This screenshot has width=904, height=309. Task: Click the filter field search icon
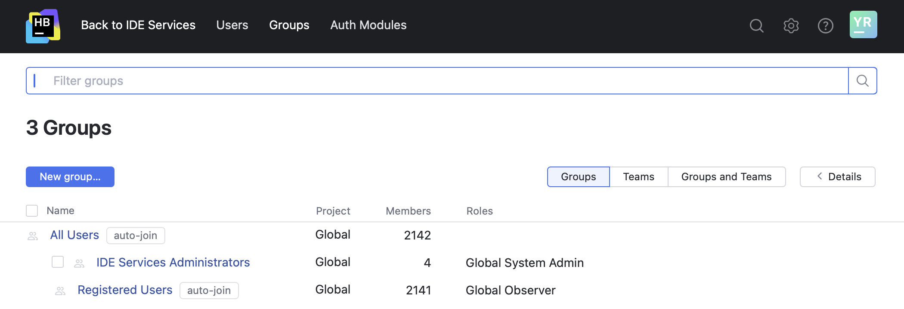(862, 81)
